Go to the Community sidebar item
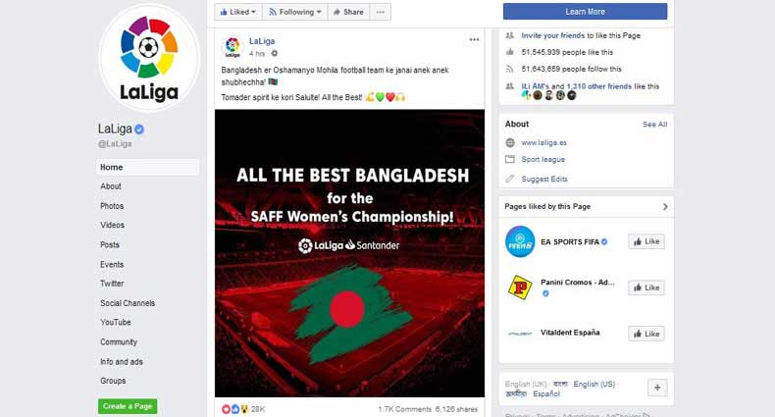775x417 pixels. (x=119, y=341)
